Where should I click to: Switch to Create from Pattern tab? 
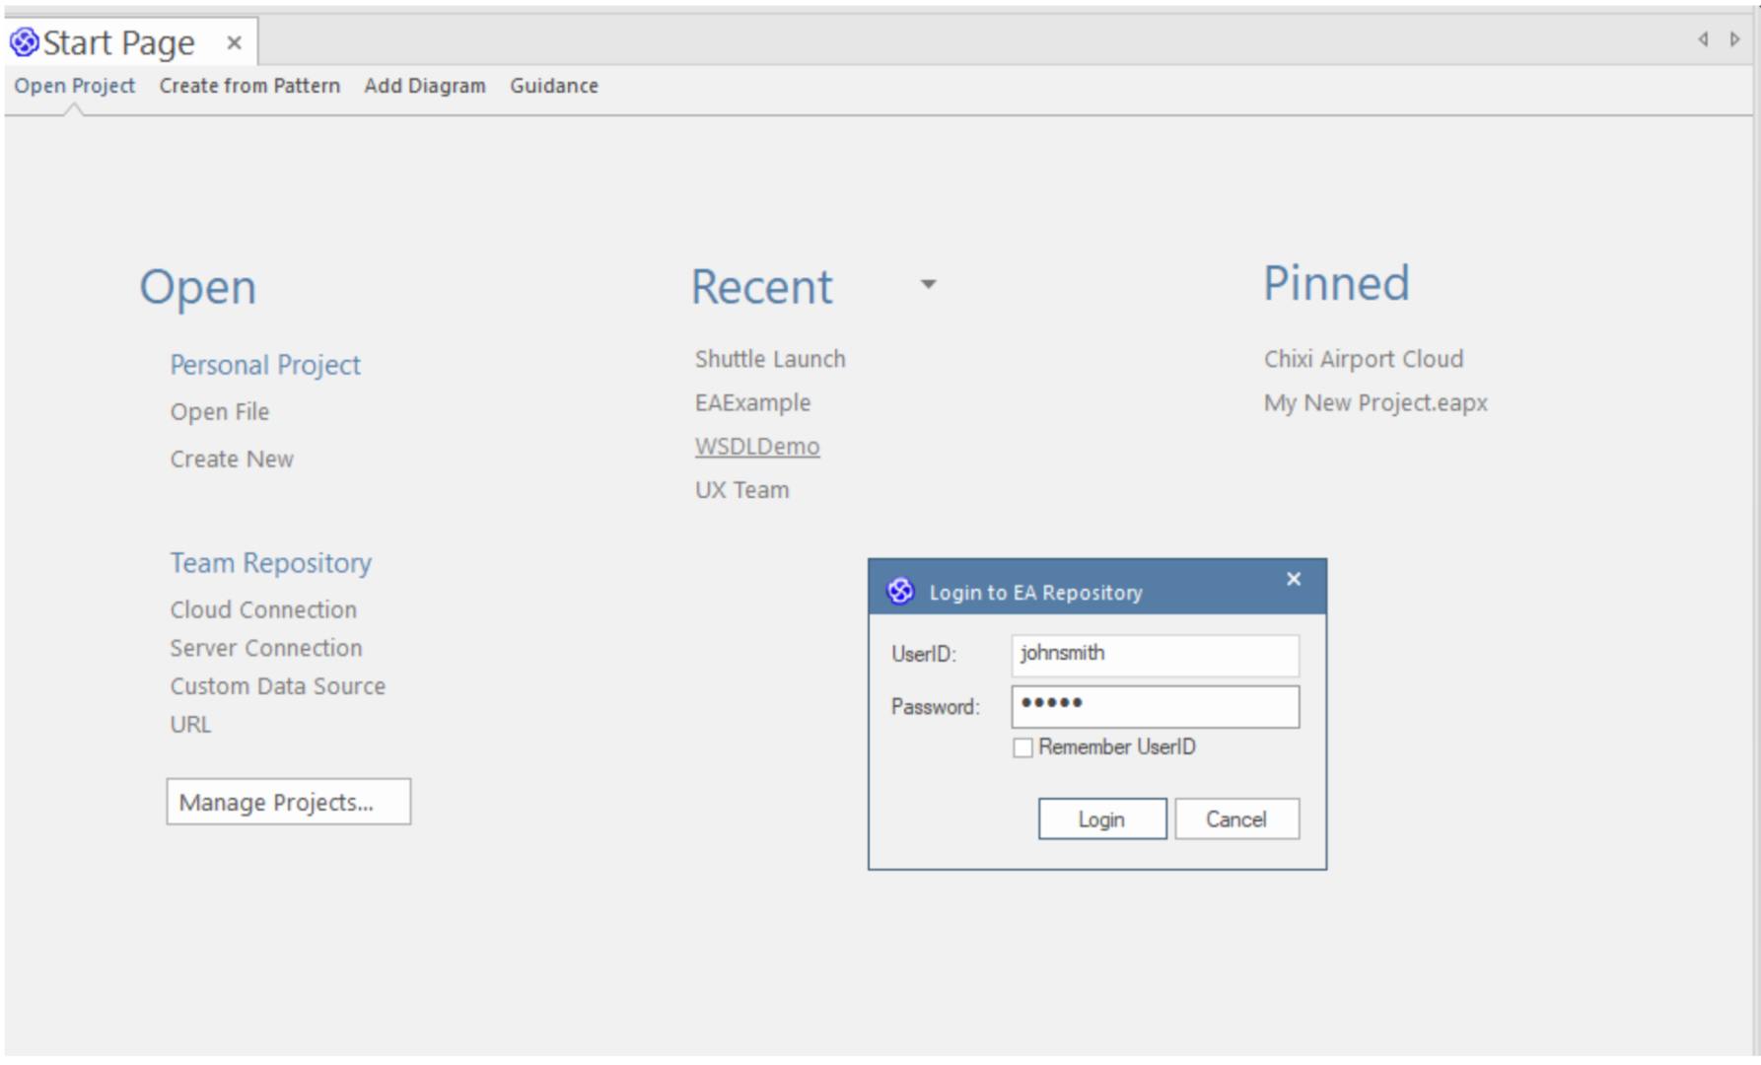click(249, 86)
